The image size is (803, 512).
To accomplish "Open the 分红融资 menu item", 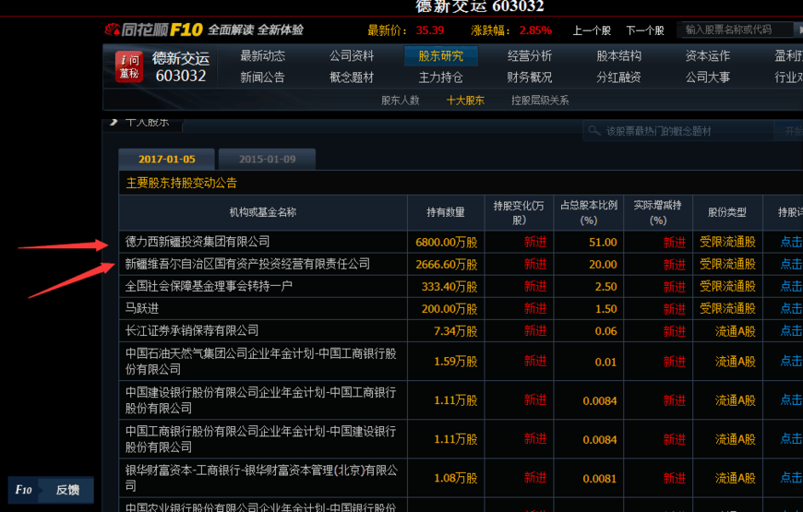I will pos(618,77).
